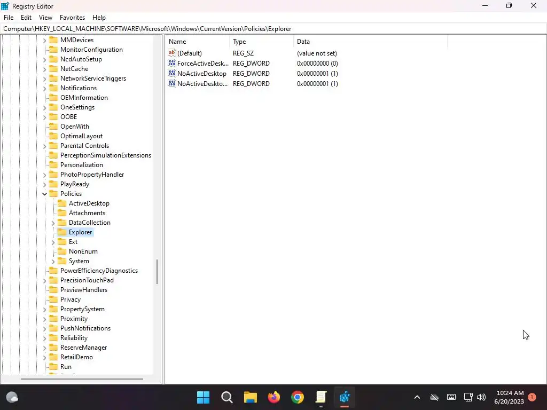Expand the DataCollection subkey

point(53,223)
